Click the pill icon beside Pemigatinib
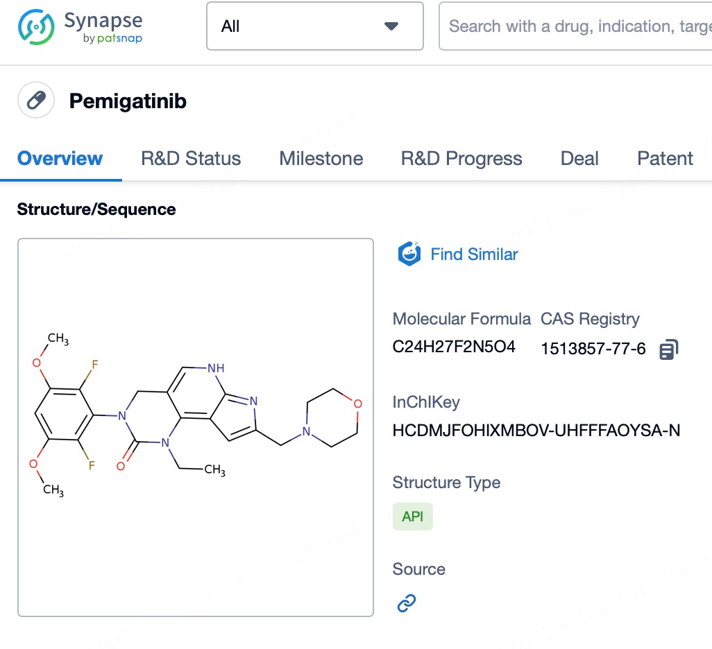Screen dimensions: 712x649 pyautogui.click(x=36, y=101)
